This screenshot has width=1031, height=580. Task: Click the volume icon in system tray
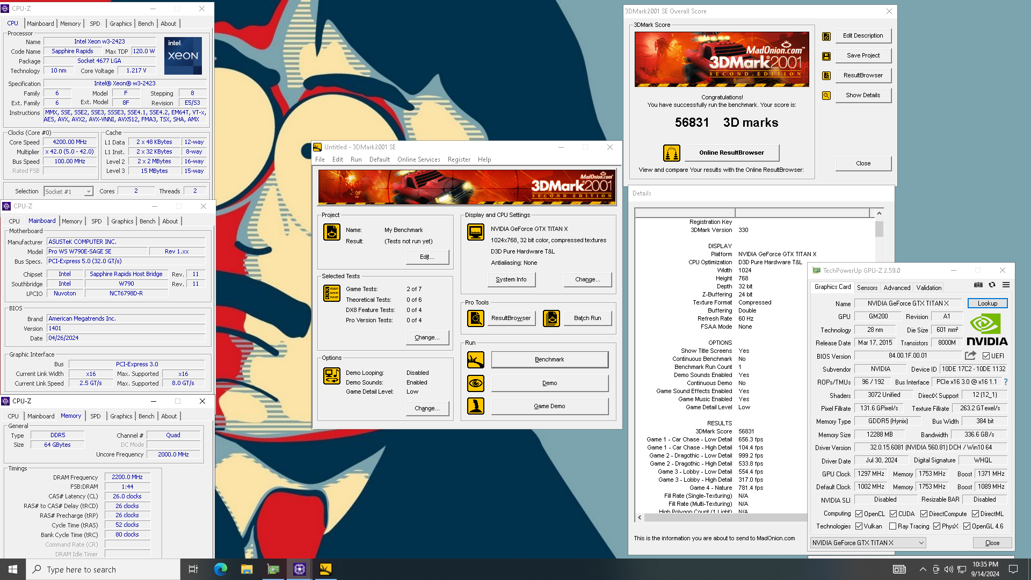click(x=948, y=569)
